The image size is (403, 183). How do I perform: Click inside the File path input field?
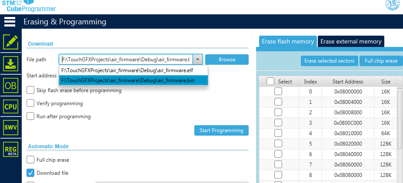[126, 60]
